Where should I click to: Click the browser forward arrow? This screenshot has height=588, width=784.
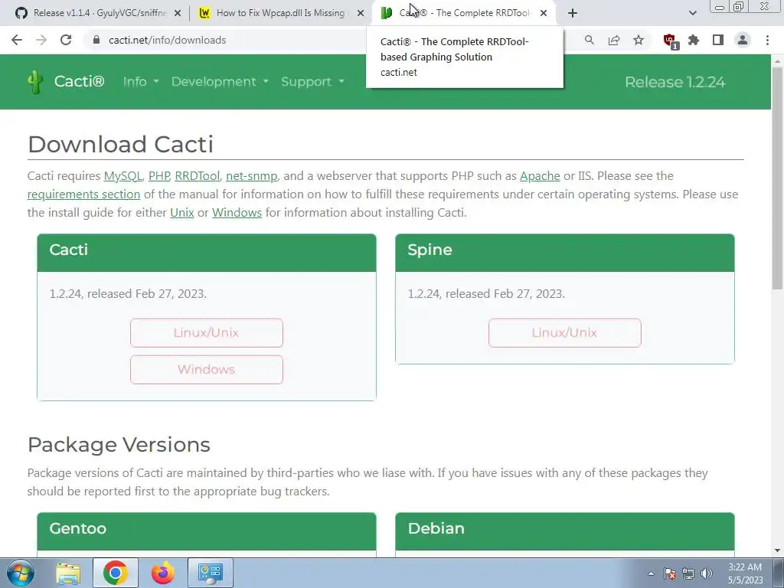pos(41,40)
